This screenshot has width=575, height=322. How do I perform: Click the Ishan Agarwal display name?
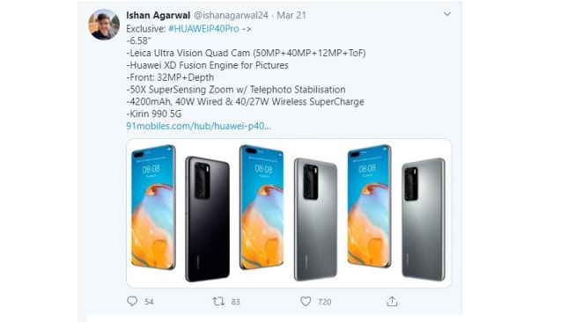click(x=158, y=15)
